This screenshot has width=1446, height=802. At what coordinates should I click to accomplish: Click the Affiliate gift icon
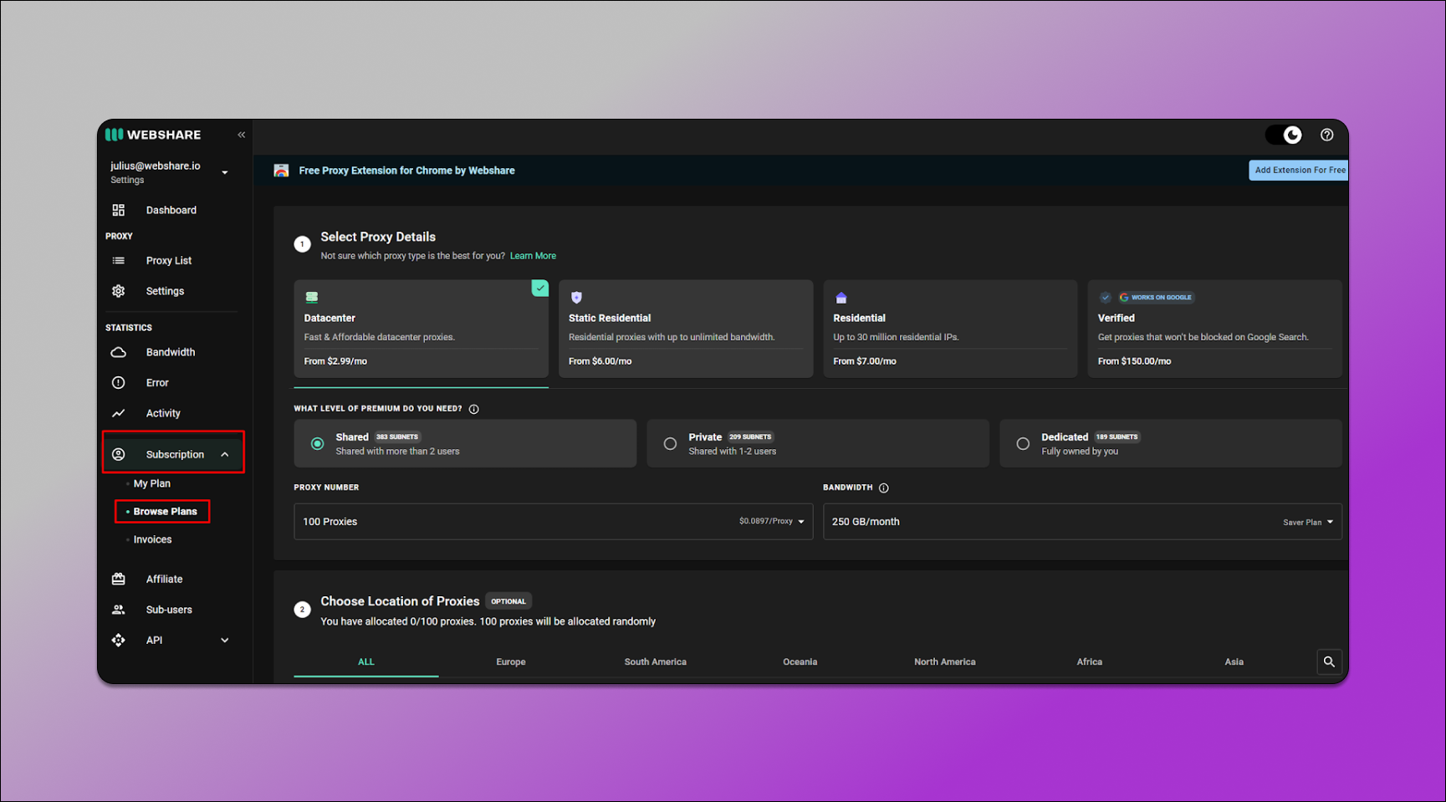pos(119,579)
